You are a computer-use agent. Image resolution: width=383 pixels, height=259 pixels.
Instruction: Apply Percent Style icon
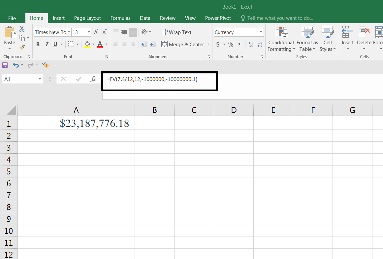[231, 44]
